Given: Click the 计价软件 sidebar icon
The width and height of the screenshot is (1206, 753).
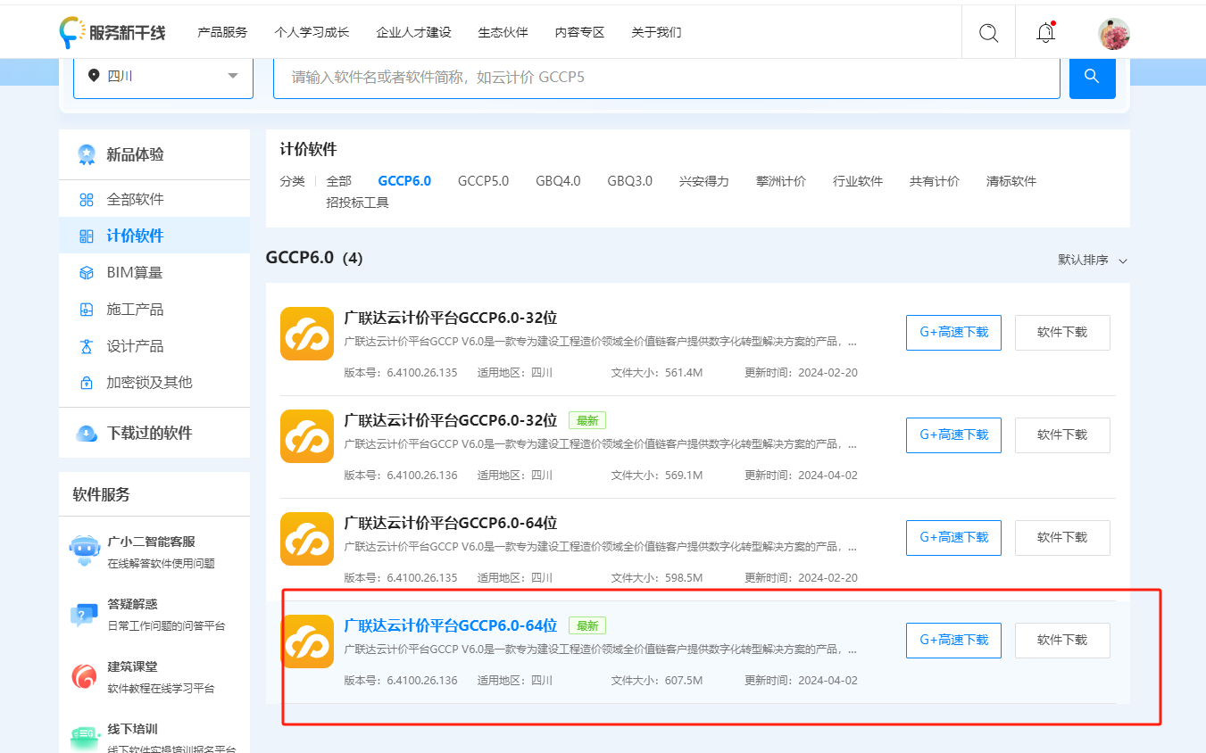Looking at the screenshot, I should click(87, 236).
